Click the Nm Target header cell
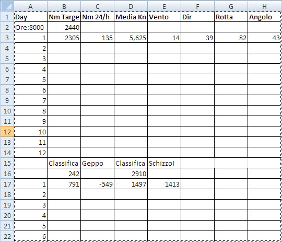This screenshot has height=242, width=282. (64, 17)
